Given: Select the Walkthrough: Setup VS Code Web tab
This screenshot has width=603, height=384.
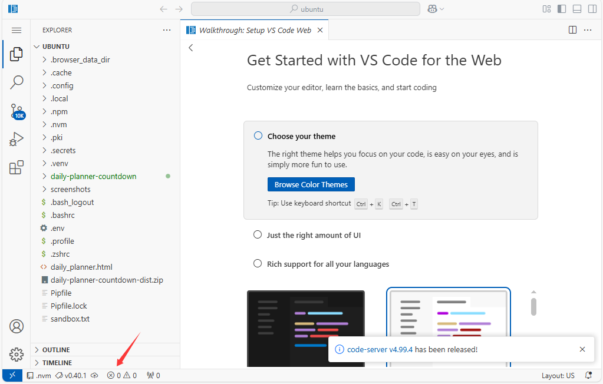Looking at the screenshot, I should 255,30.
